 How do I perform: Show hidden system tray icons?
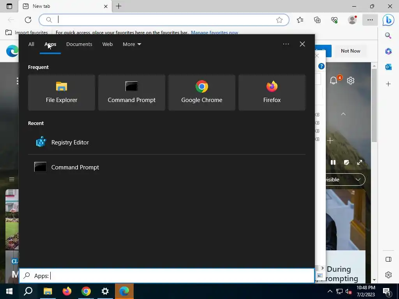click(x=330, y=291)
